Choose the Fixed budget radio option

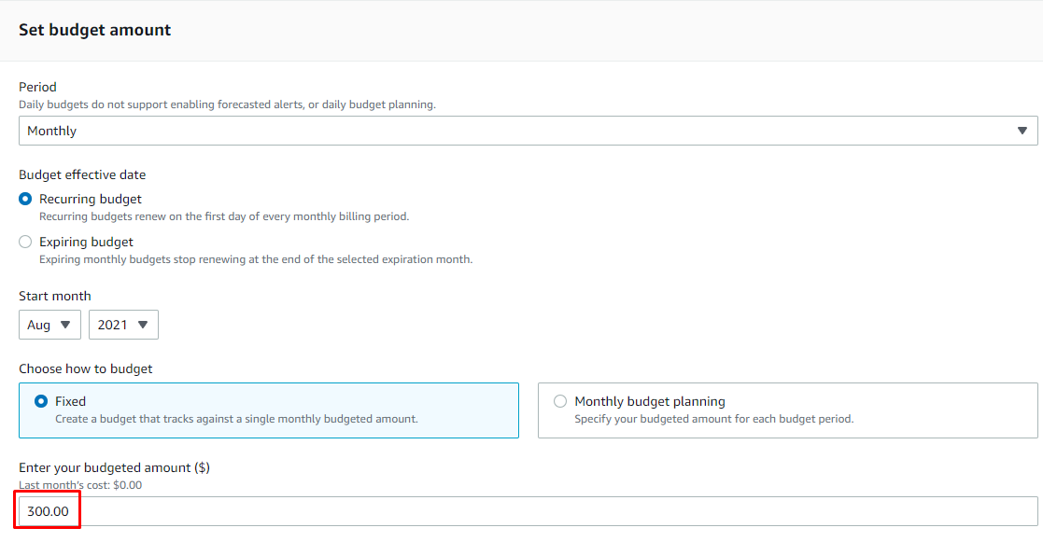click(41, 401)
